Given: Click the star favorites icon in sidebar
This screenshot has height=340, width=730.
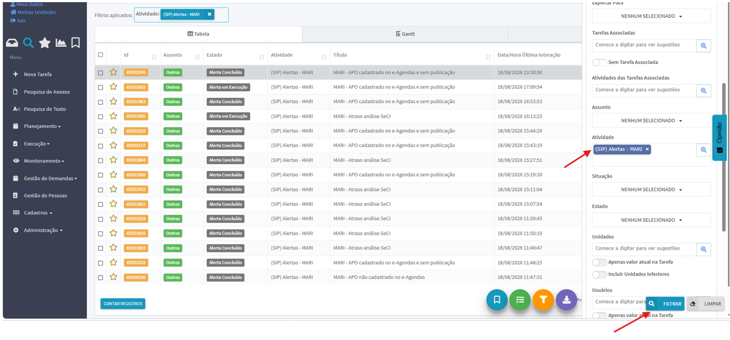Looking at the screenshot, I should tap(45, 43).
